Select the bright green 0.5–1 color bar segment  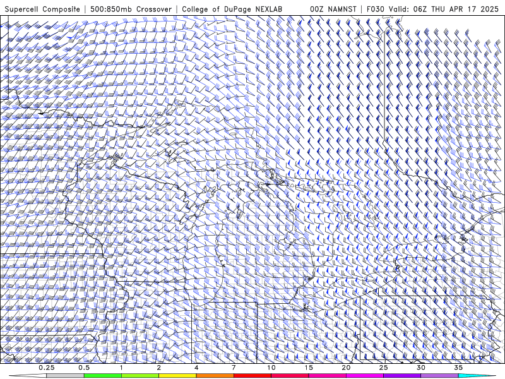click(x=103, y=376)
